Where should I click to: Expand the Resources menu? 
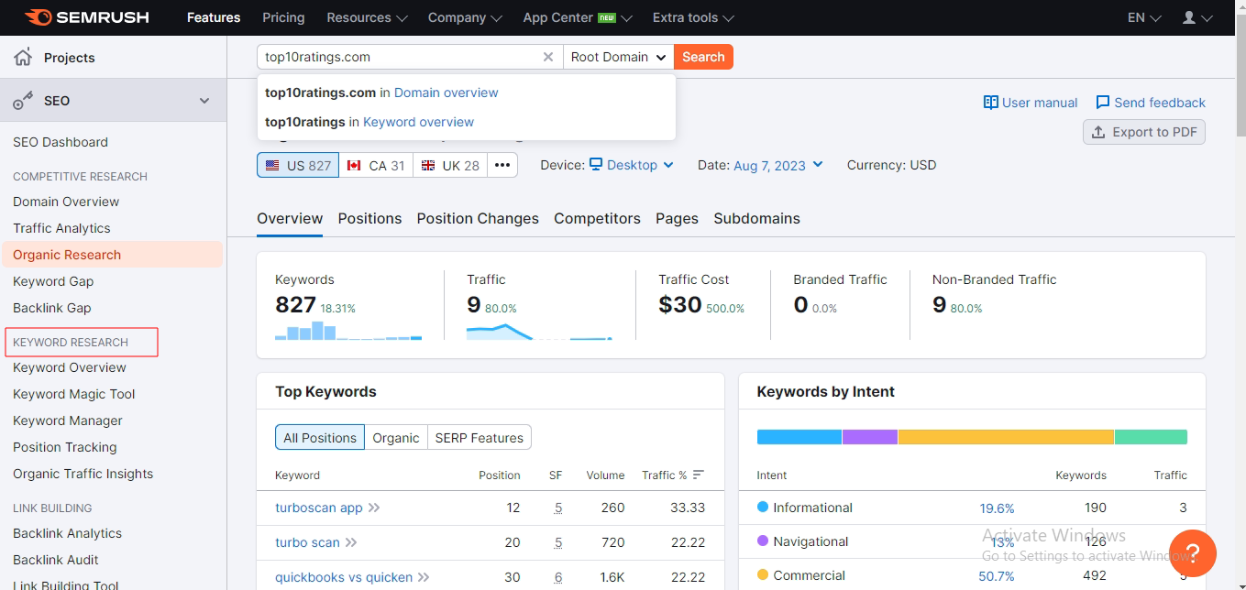coord(367,17)
